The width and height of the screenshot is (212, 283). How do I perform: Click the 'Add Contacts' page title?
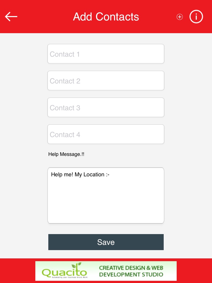pos(106,17)
